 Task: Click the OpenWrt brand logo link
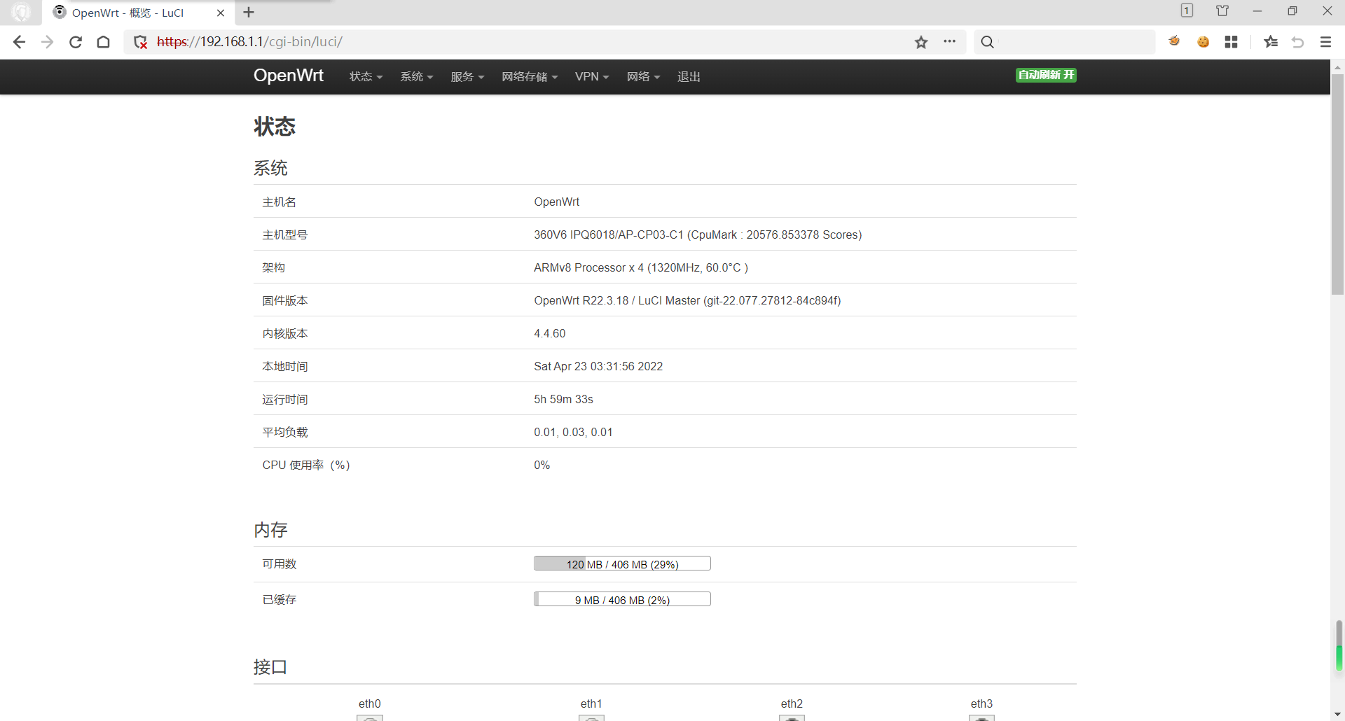[289, 76]
